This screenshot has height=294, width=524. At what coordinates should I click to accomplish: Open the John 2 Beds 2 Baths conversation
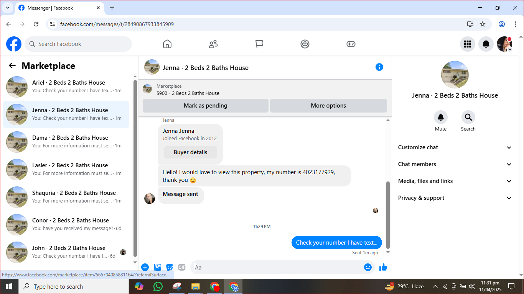[x=66, y=252]
